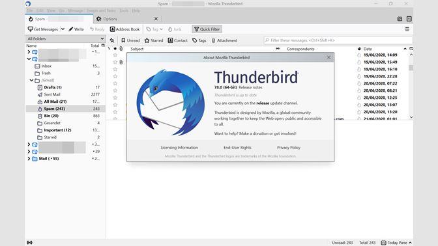Star the message dated 19/06/2020, 16:10
This screenshot has height=246, width=438.
click(115, 69)
